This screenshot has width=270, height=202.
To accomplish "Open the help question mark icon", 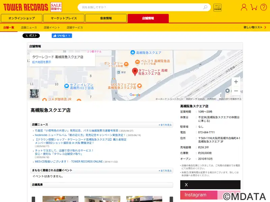I will 264,7.
